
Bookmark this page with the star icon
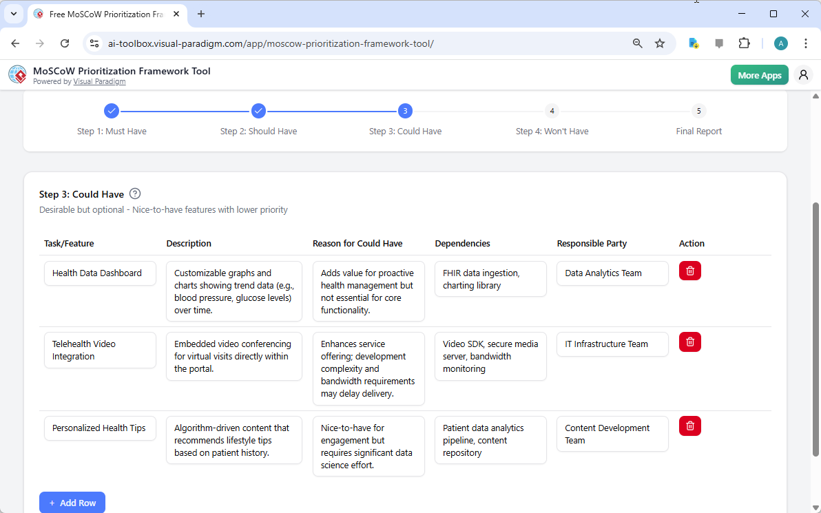tap(660, 43)
